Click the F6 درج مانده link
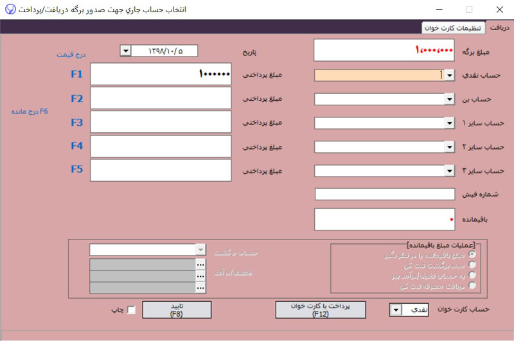This screenshot has width=514, height=341. 30,111
